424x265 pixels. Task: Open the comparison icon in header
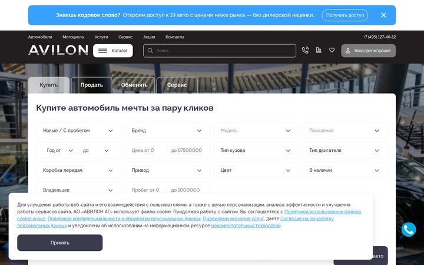click(x=319, y=50)
